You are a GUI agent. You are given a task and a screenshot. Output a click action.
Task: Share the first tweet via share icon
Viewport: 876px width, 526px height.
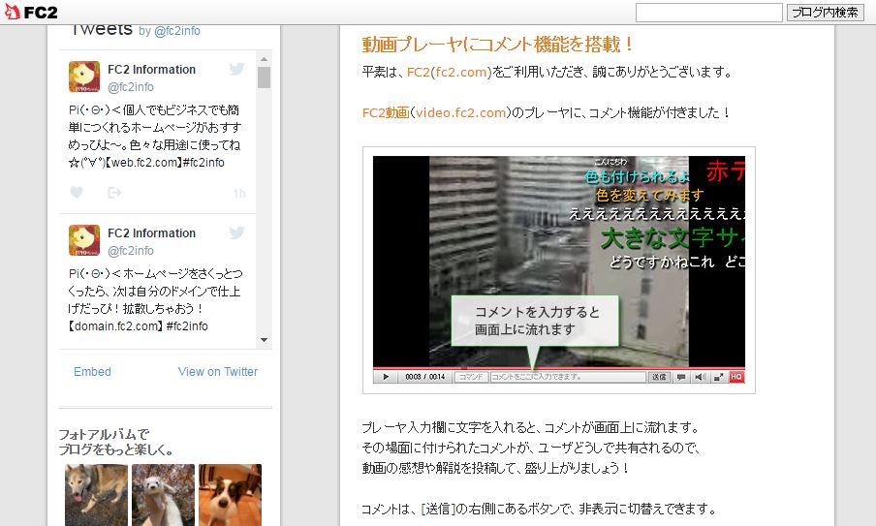[x=114, y=193]
